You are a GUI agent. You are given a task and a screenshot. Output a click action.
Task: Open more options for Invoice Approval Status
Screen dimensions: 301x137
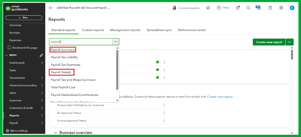coord(164,121)
